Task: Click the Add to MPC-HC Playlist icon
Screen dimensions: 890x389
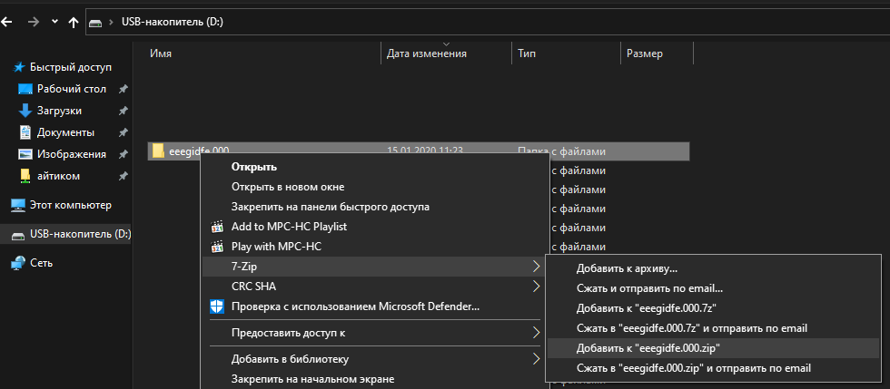Action: (217, 227)
